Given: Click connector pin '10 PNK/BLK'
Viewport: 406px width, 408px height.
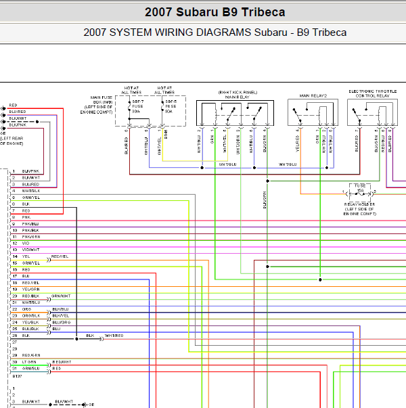Looking at the screenshot, I should point(26,230).
